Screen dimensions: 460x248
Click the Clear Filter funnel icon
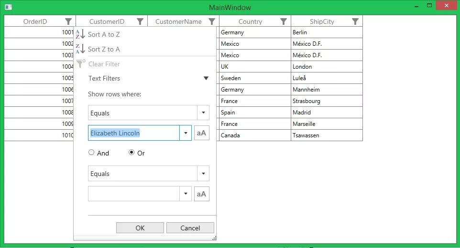[81, 63]
